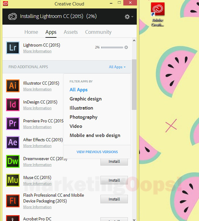Image resolution: width=199 pixels, height=221 pixels.
Task: Click the Installing Lightroom CC status text
Action: pos(58,16)
